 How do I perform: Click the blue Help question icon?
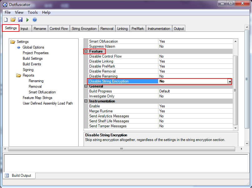(35, 20)
